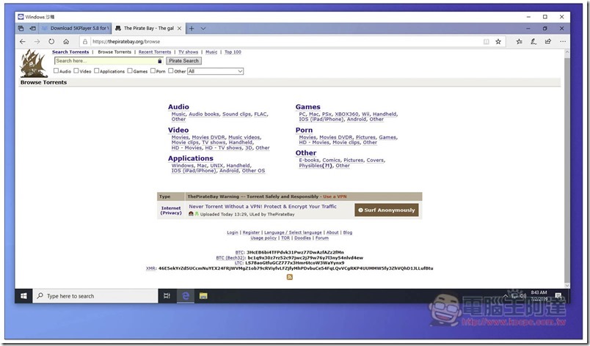Open notification center icon in tray

pyautogui.click(x=558, y=296)
